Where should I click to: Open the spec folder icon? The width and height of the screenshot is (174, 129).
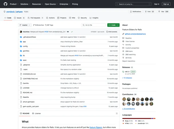coord(21,60)
